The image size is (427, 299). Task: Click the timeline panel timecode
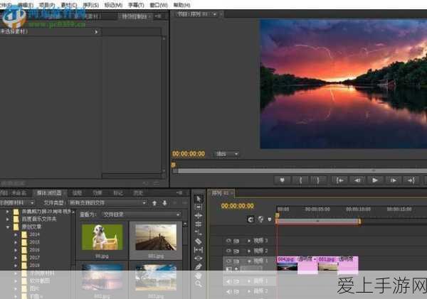pos(238,206)
